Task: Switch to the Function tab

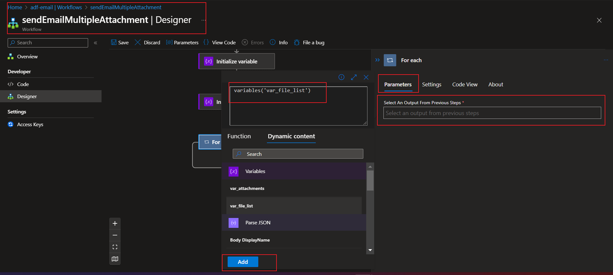Action: point(239,136)
